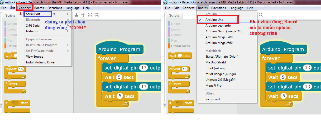Open the File menu in the left window
The image size is (321, 120).
(4, 8)
